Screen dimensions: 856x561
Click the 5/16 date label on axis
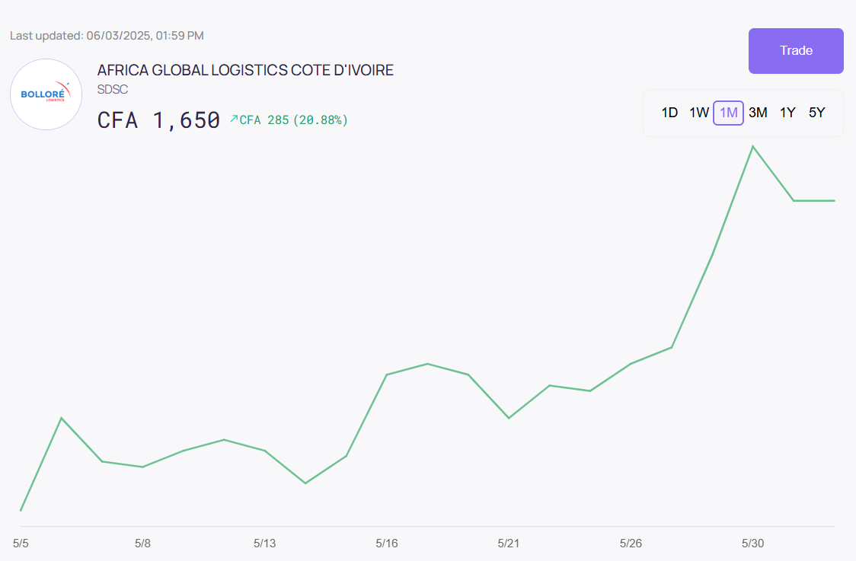387,543
